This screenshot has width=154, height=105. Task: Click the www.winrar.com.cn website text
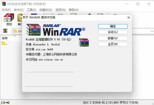click(51, 60)
